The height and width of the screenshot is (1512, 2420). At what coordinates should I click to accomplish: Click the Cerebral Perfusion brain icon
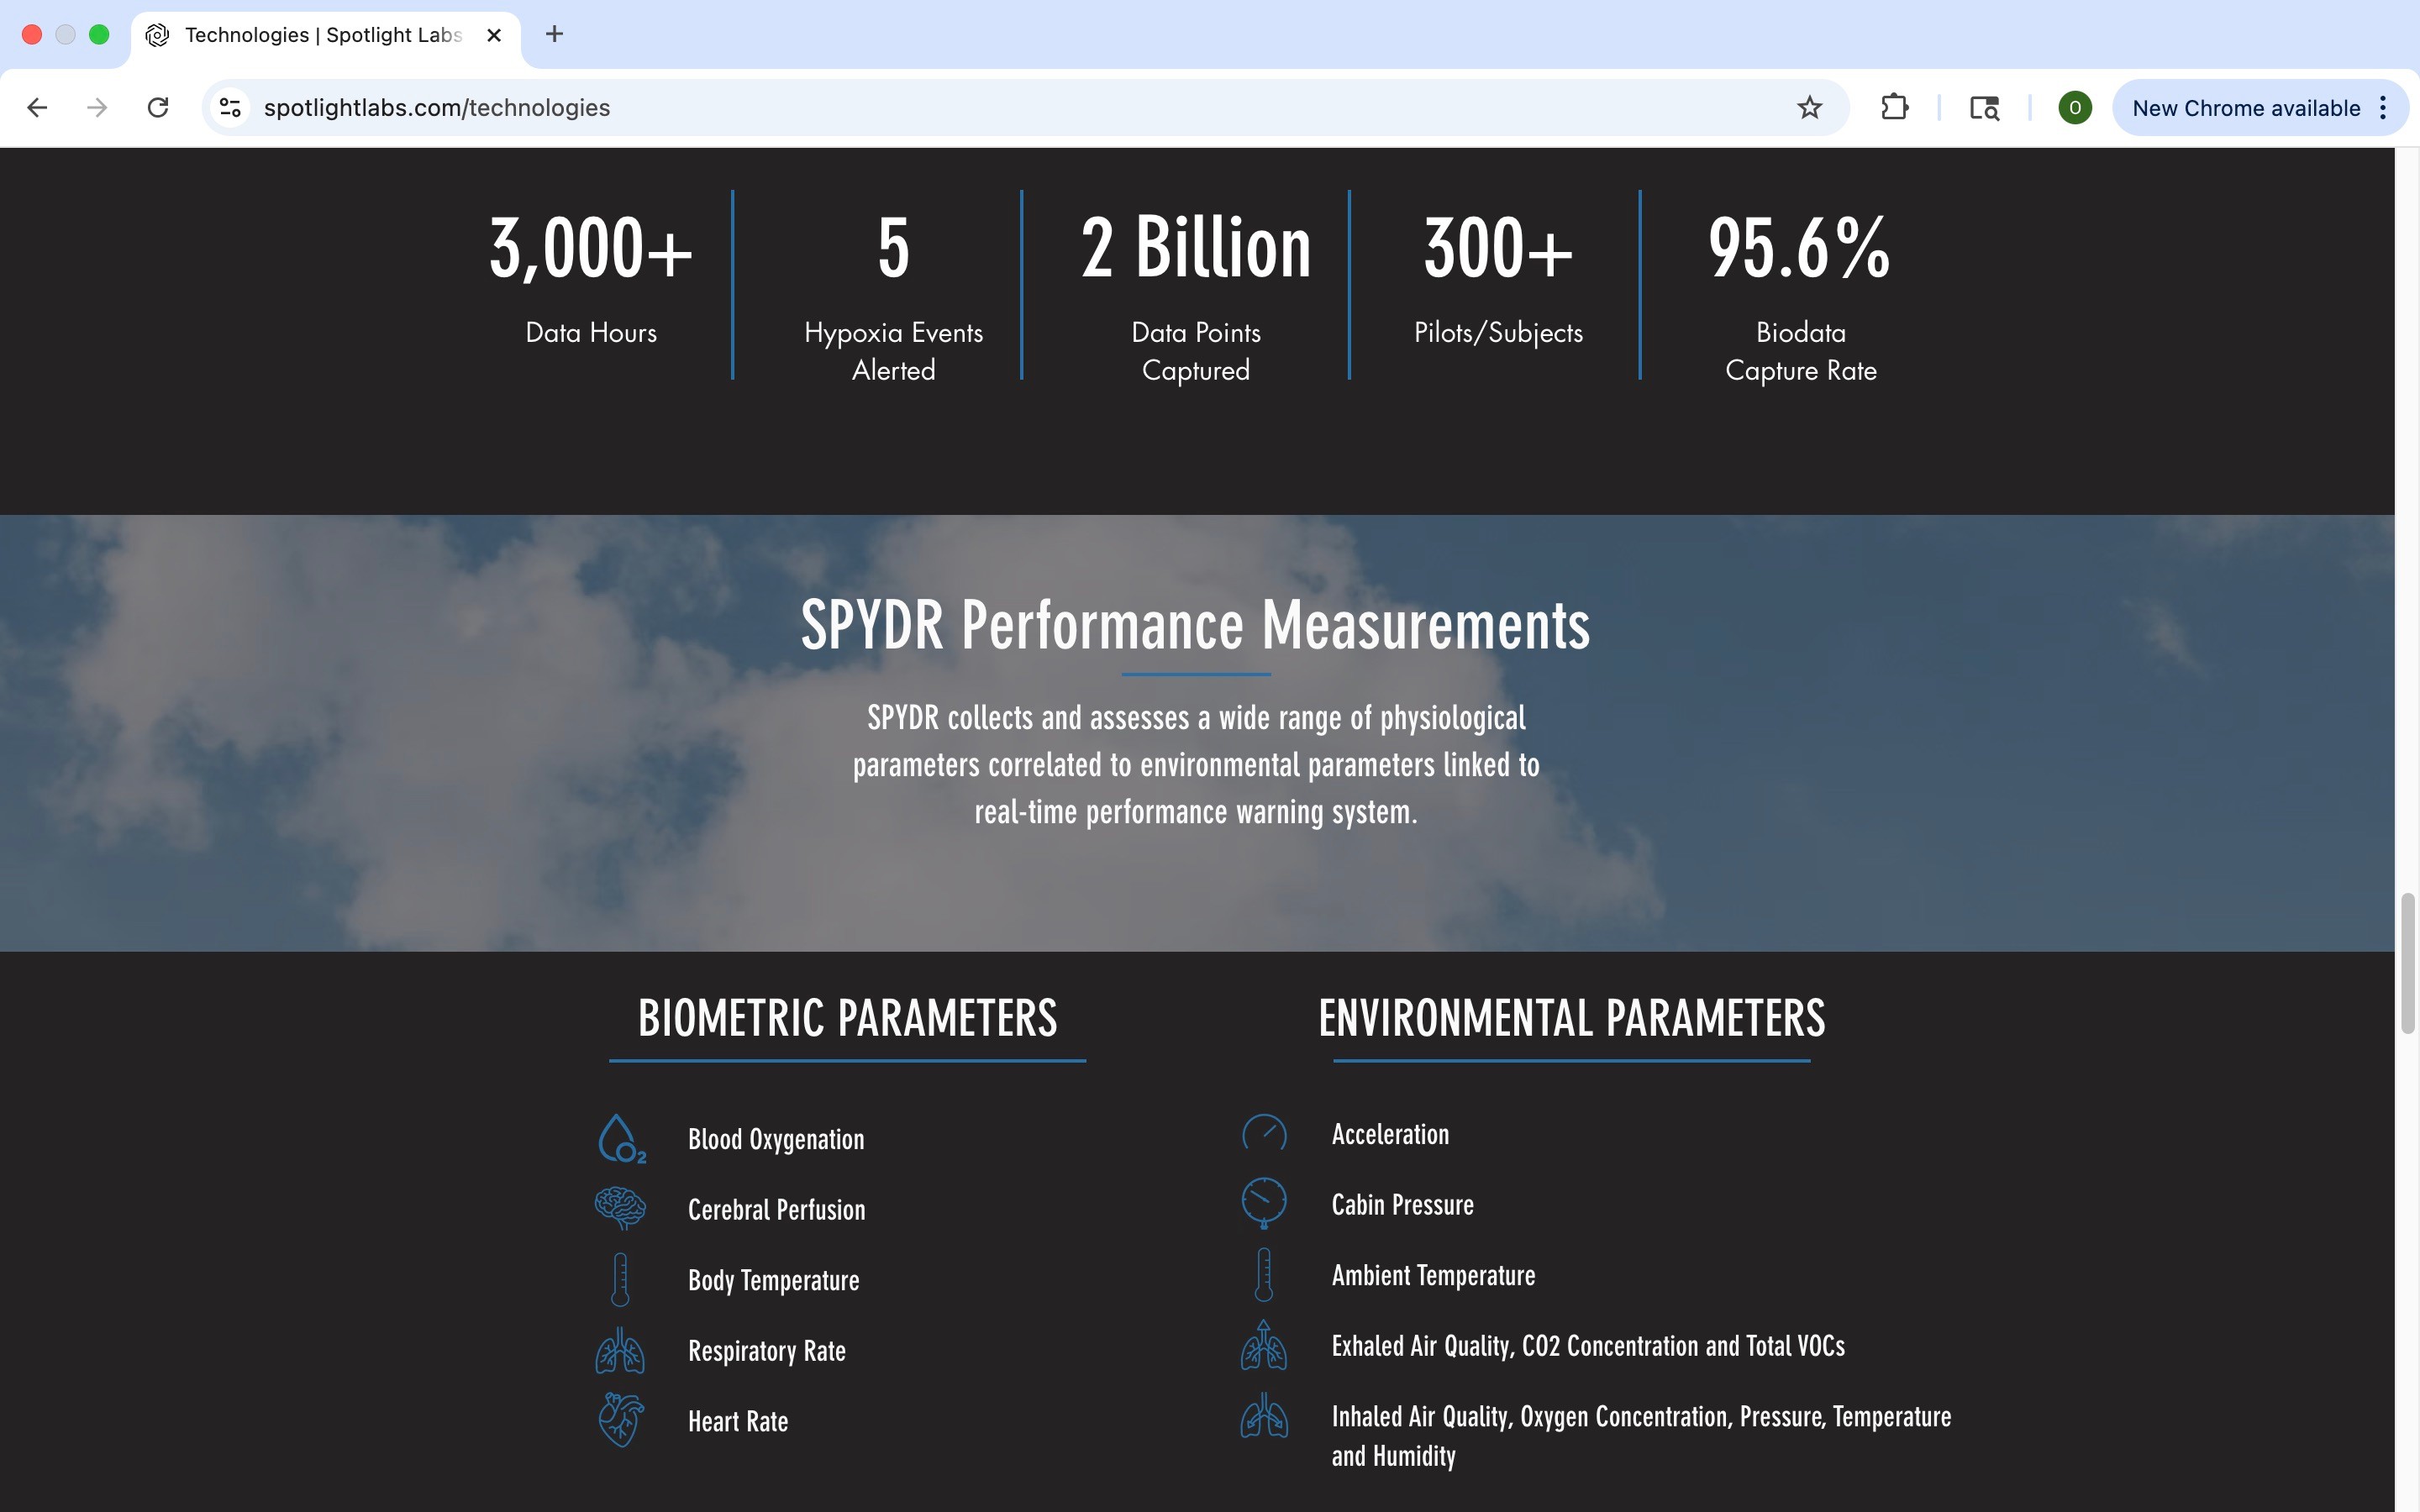pos(620,1208)
